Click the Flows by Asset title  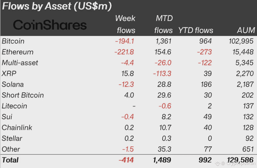pos(57,6)
